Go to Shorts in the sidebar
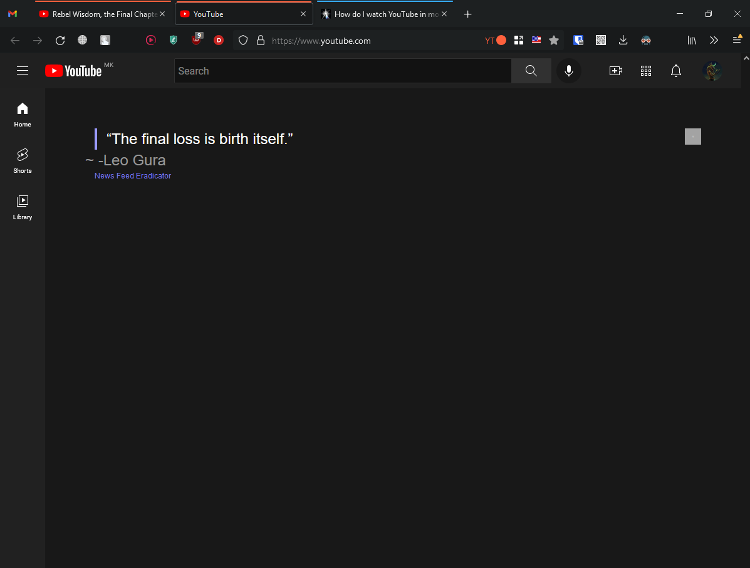This screenshot has width=750, height=568. (23, 160)
